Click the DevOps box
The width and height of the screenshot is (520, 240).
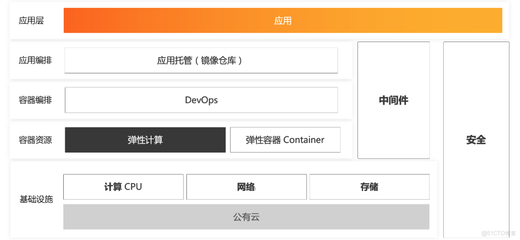pyautogui.click(x=201, y=100)
